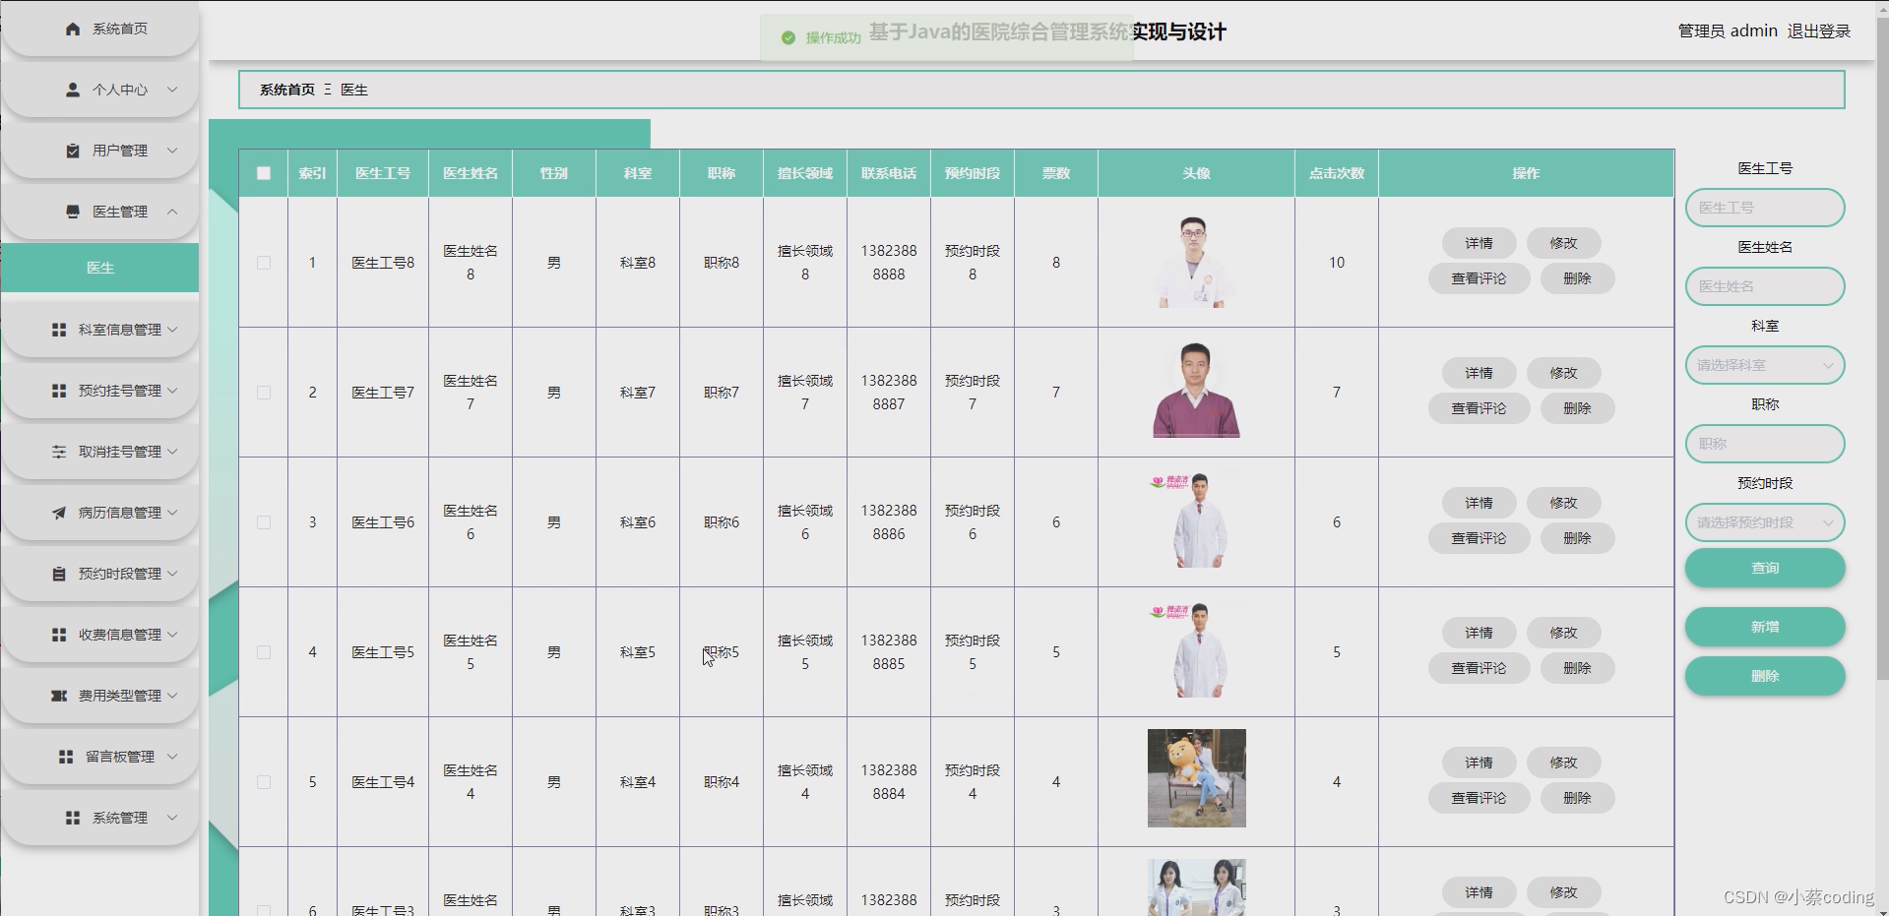Click 修改 for 医生工号7
This screenshot has height=916, width=1889.
point(1563,373)
